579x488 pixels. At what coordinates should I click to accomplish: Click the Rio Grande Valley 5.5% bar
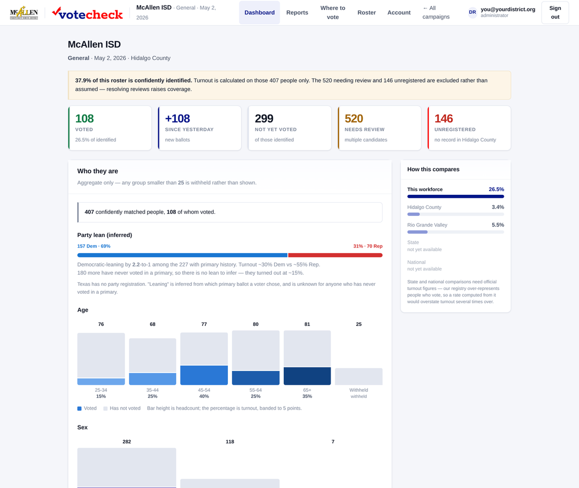point(455,232)
